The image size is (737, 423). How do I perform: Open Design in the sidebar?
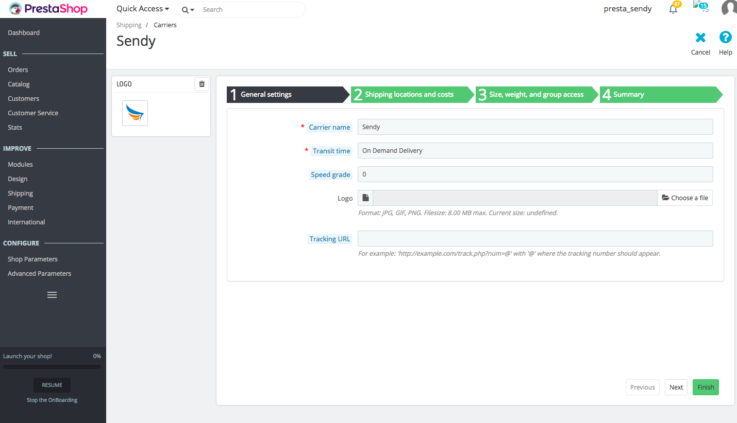coord(18,179)
